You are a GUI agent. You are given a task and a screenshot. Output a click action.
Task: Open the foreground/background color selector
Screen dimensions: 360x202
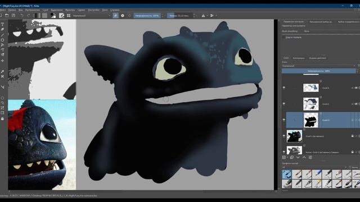pyautogui.click(x=53, y=16)
